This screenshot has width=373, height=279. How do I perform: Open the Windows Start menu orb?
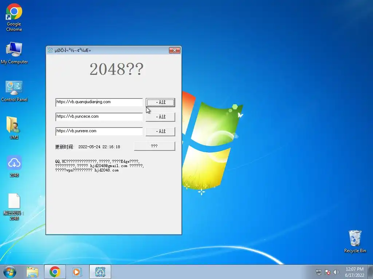coord(10,272)
